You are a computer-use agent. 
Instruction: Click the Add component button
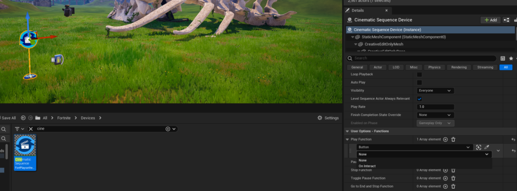click(490, 20)
